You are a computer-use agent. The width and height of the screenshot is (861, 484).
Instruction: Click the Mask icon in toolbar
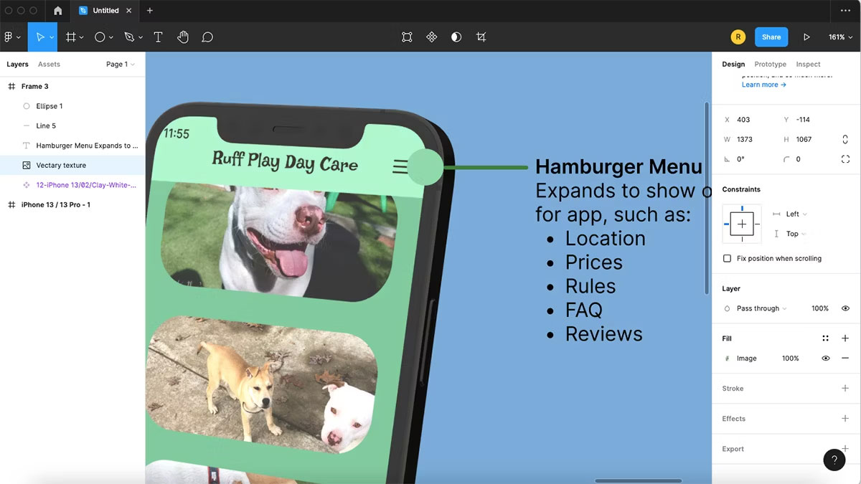tap(456, 37)
